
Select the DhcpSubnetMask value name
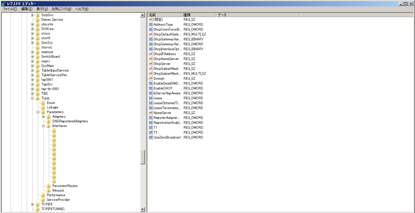pos(166,69)
